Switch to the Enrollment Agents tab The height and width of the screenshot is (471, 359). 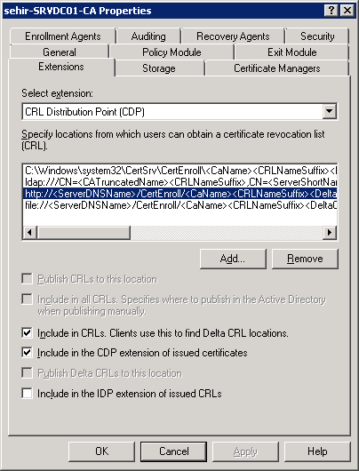pos(63,36)
